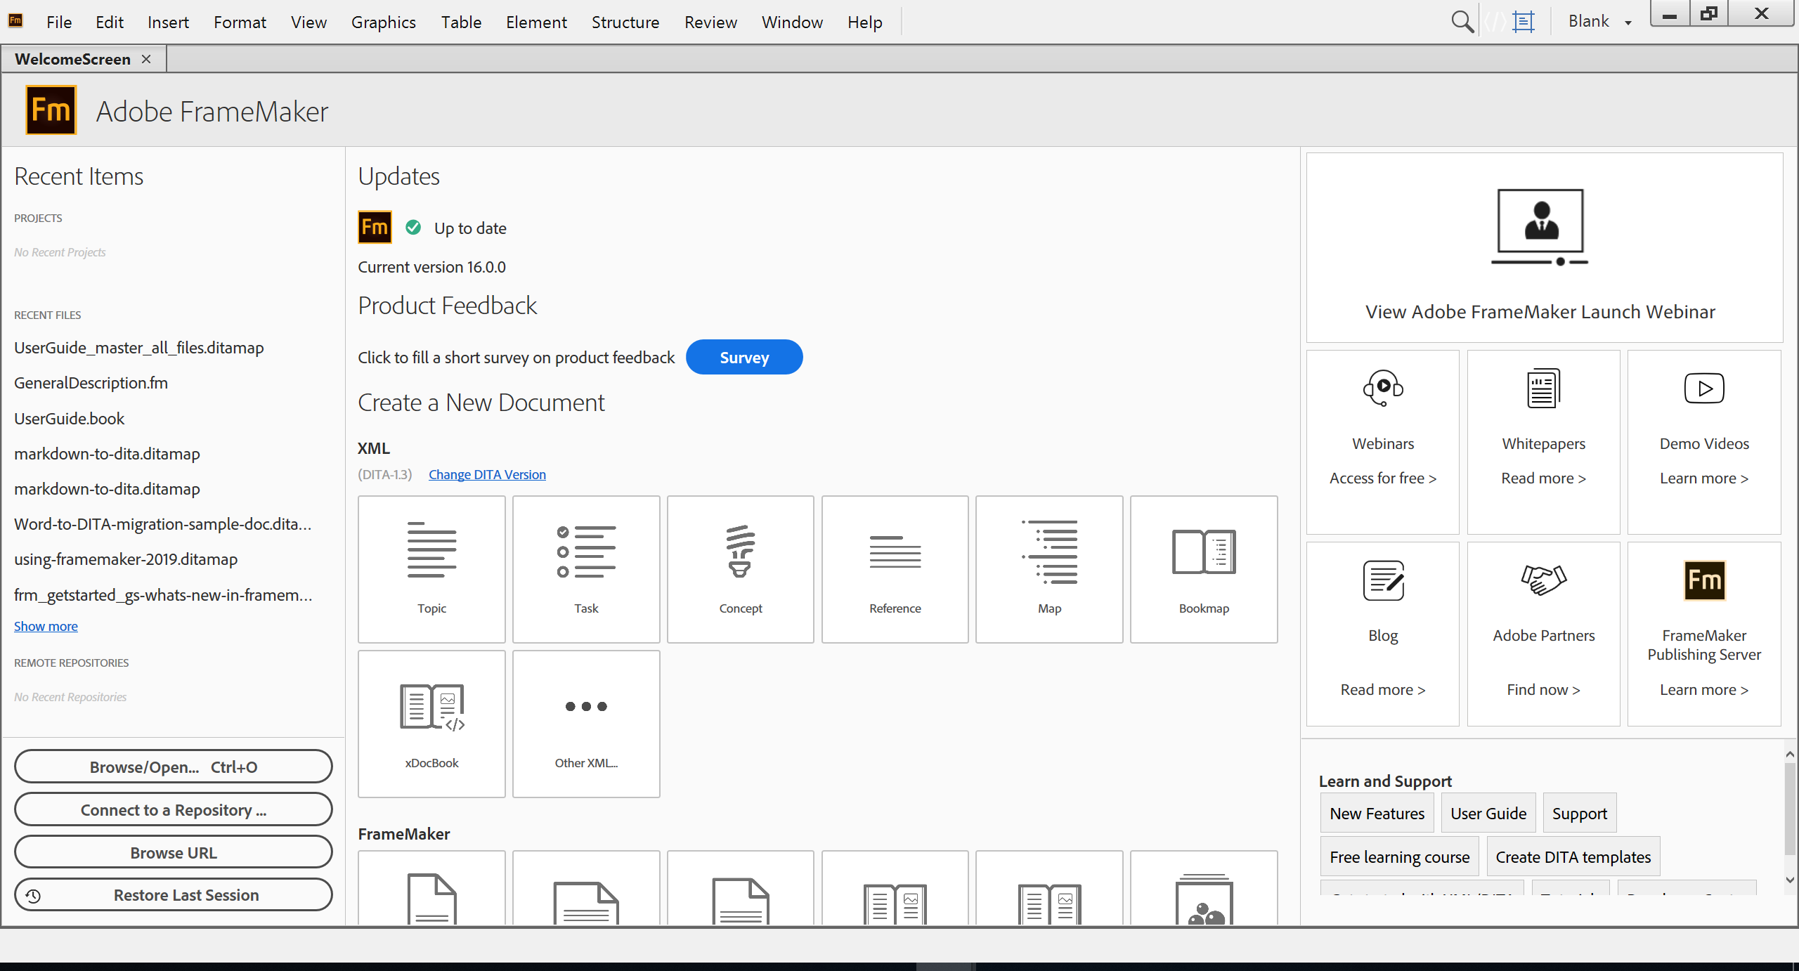Open the Structure menu
The width and height of the screenshot is (1799, 971).
click(x=625, y=22)
